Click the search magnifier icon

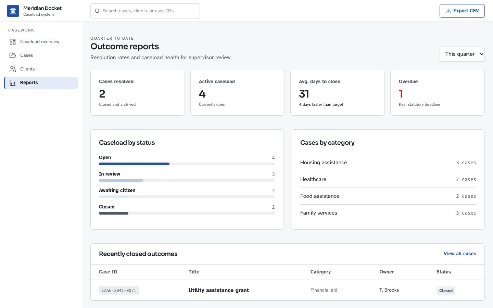click(97, 11)
